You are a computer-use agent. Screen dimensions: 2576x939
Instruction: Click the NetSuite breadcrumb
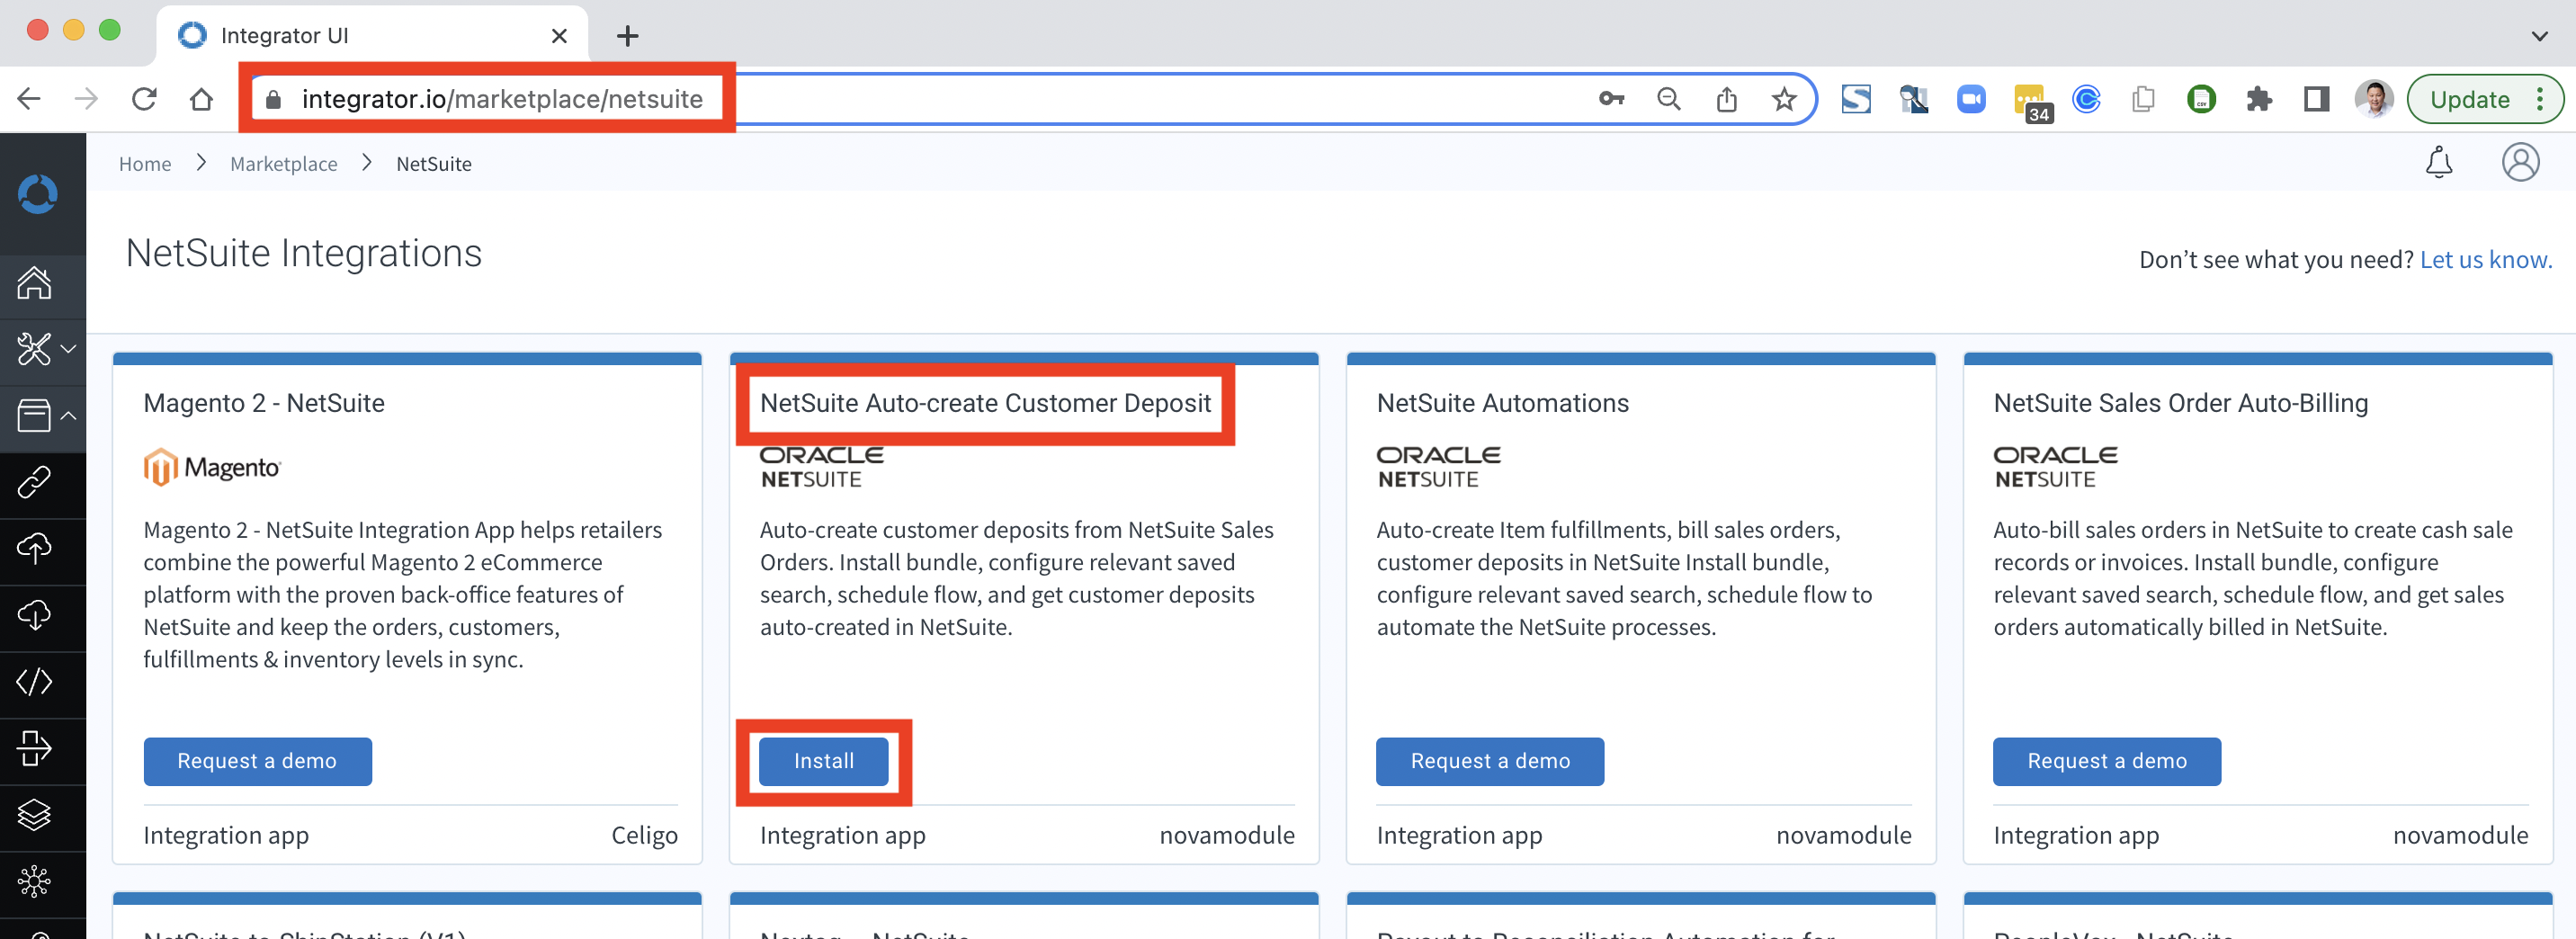(434, 164)
